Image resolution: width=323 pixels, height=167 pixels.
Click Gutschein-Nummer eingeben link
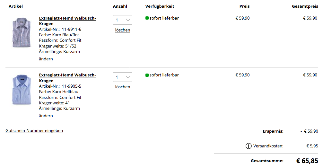point(34,131)
